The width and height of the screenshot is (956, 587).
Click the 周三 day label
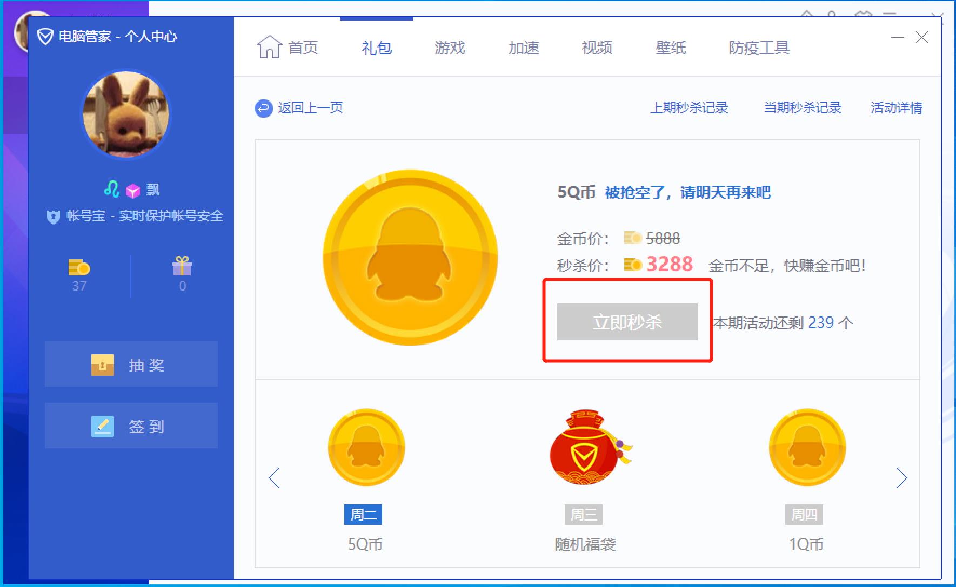(x=584, y=515)
